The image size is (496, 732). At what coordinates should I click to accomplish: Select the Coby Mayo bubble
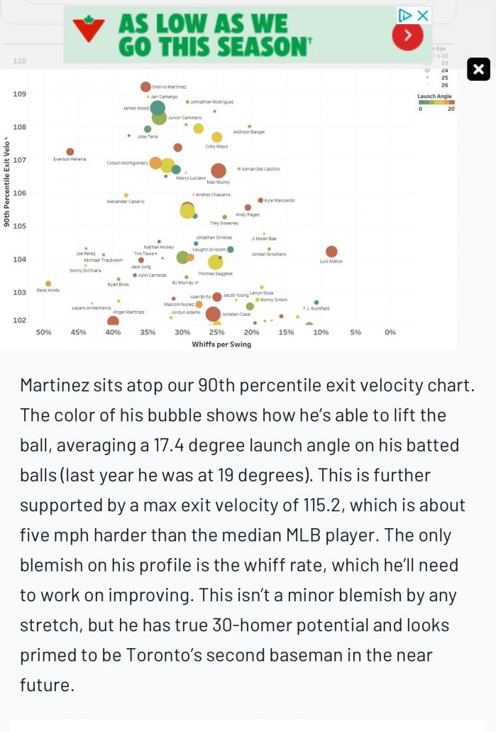pyautogui.click(x=216, y=137)
